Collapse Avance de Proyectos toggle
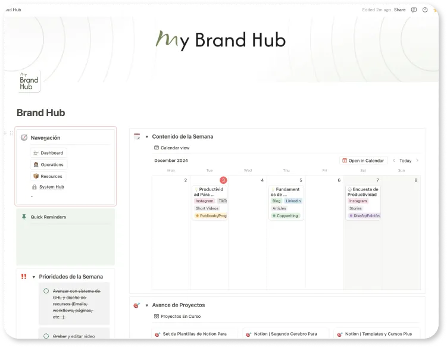This screenshot has height=347, width=447. (147, 305)
